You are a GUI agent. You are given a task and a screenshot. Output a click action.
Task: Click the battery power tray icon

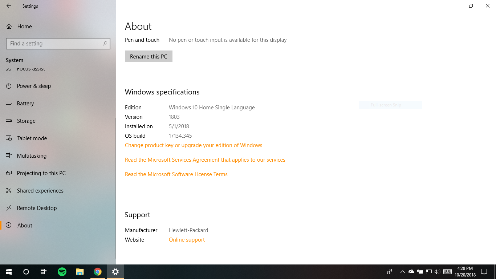pos(420,272)
